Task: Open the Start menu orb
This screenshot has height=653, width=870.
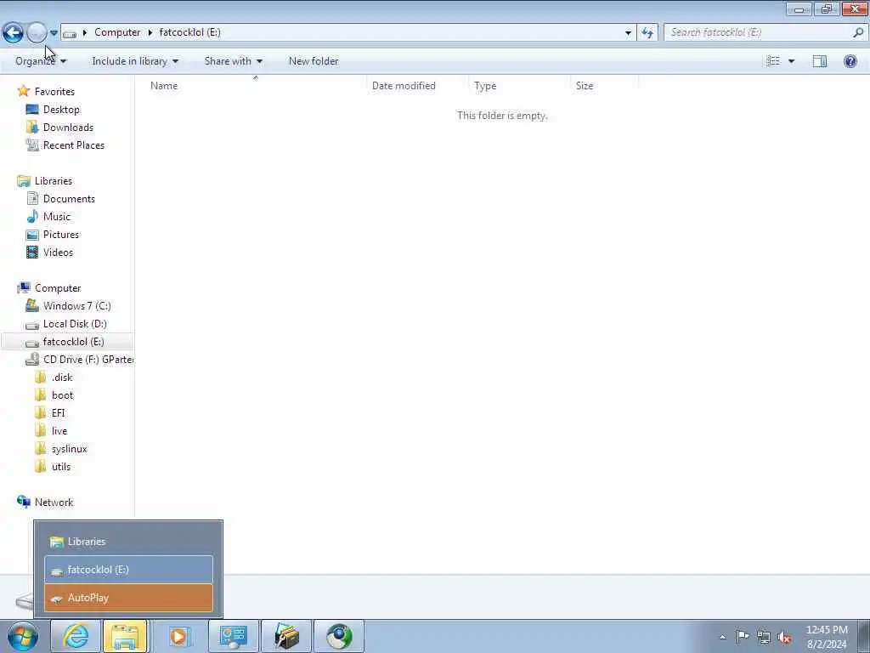Action: pyautogui.click(x=23, y=636)
